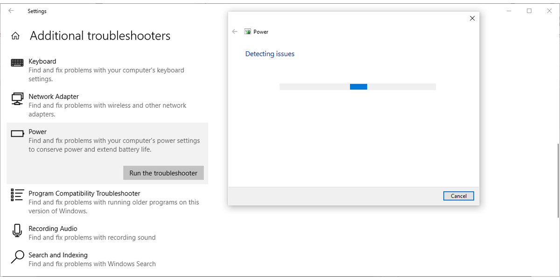Click back arrow in Power troubleshooter dialog
The image size is (560, 280).
pos(235,32)
